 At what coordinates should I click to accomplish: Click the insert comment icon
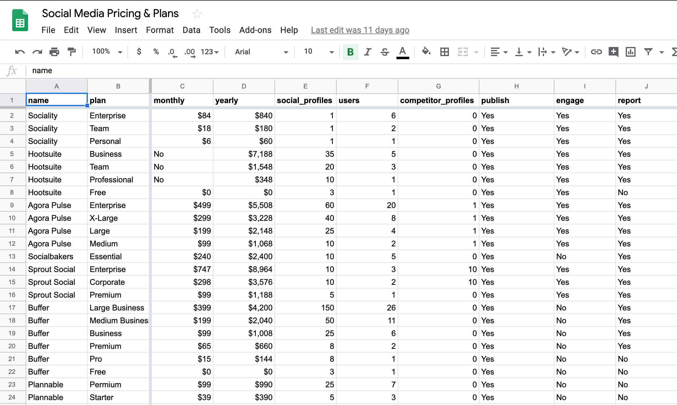point(613,52)
